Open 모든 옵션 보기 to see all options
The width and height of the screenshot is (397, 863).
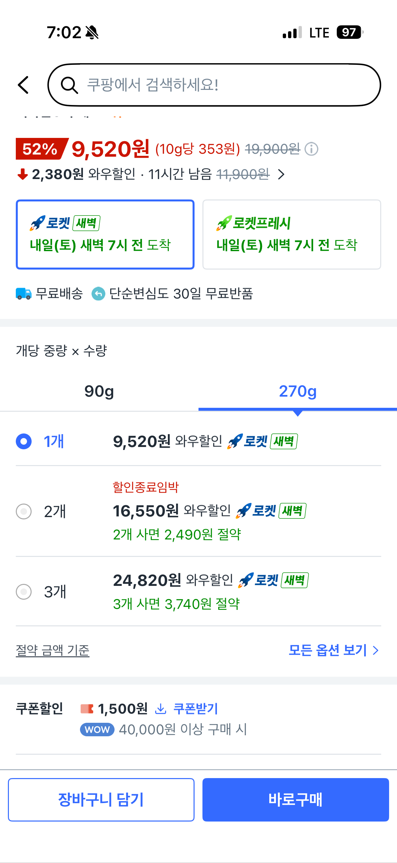[x=333, y=650]
